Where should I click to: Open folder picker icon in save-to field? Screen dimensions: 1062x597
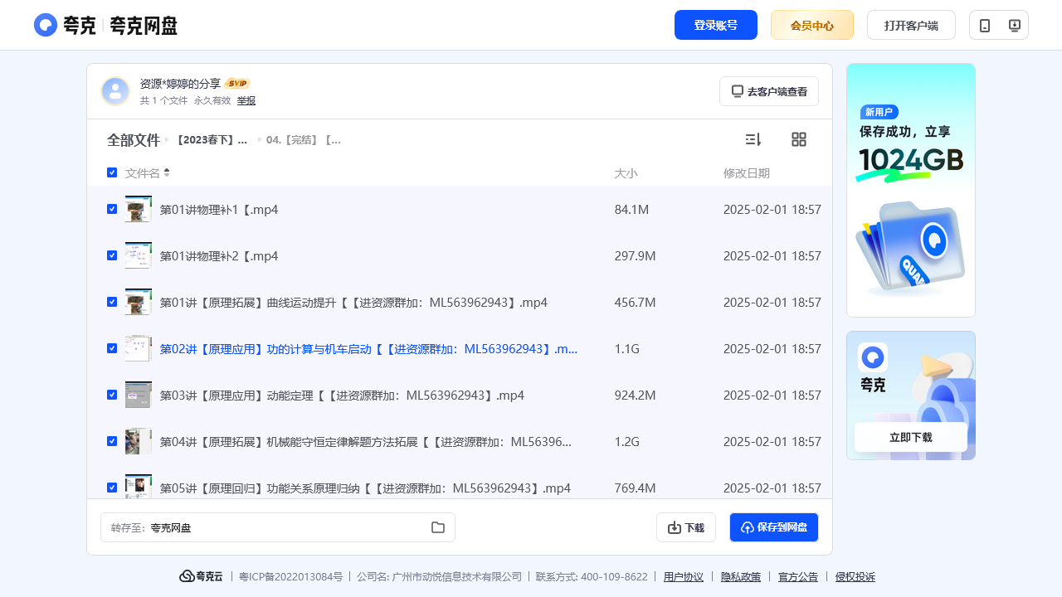438,527
